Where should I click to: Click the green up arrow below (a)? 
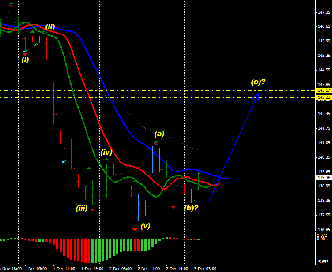tap(156, 142)
